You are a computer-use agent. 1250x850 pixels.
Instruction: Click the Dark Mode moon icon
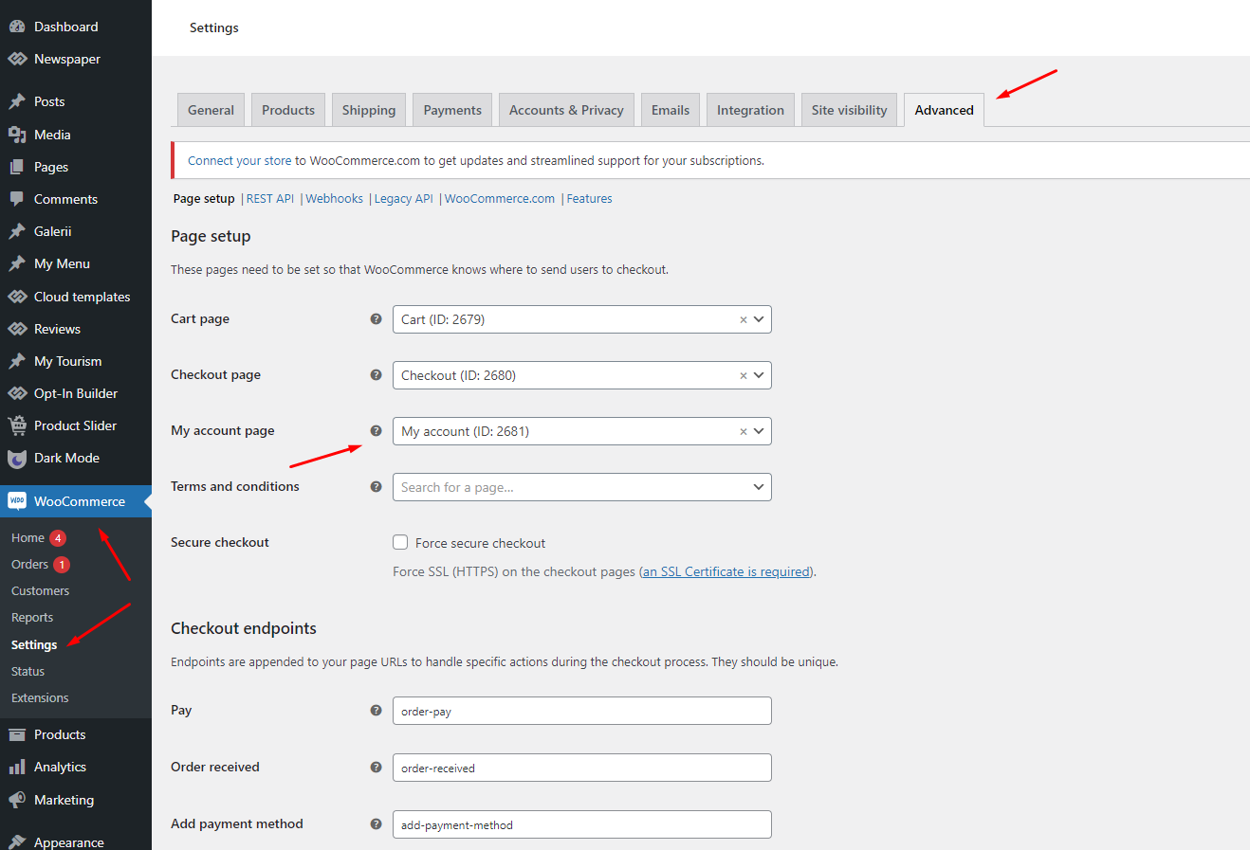point(17,459)
